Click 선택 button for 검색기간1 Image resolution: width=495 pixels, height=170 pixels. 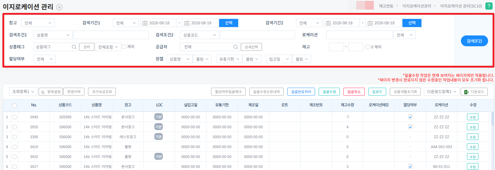(229, 23)
